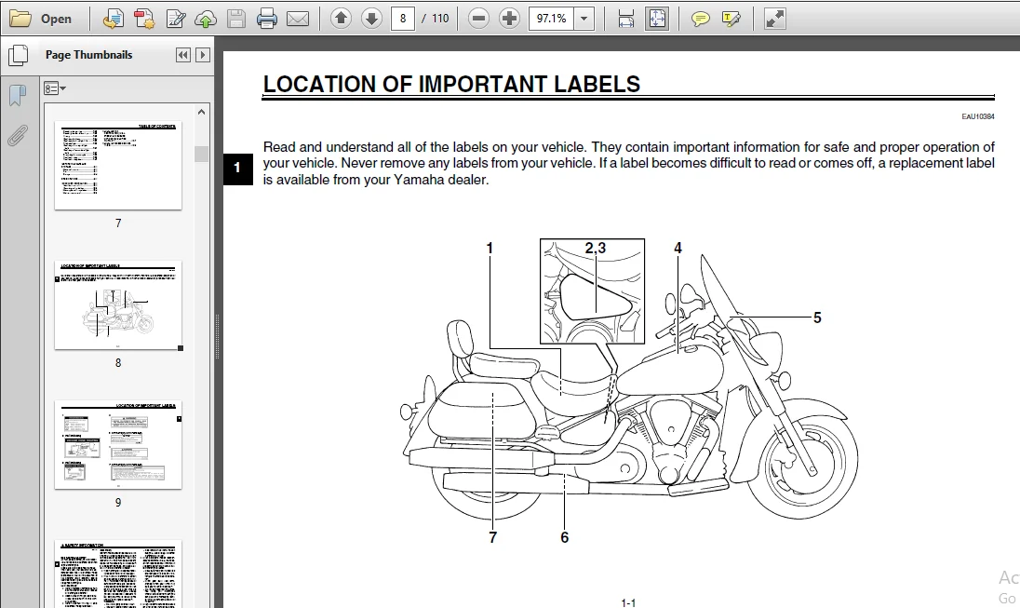Click the Page Thumbnails panel title
Viewport: 1020px width, 608px height.
[x=88, y=55]
